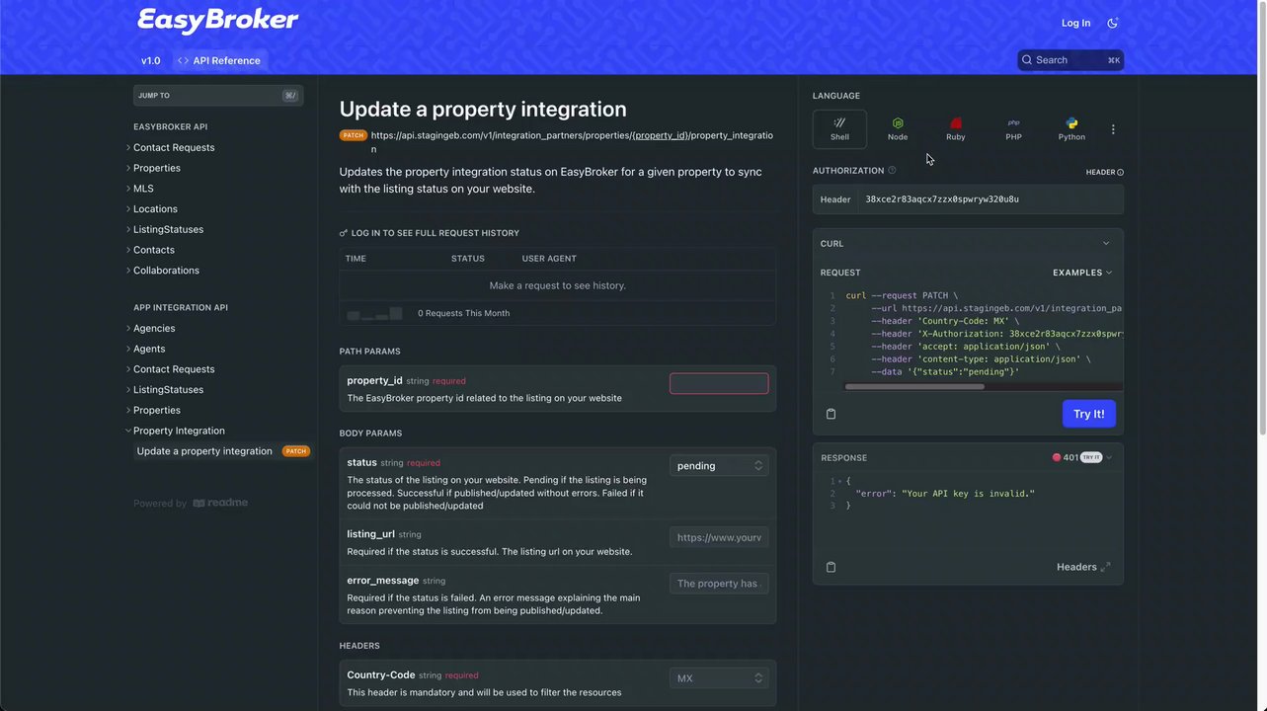Open the status pending dropdown
This screenshot has width=1267, height=711.
click(719, 465)
